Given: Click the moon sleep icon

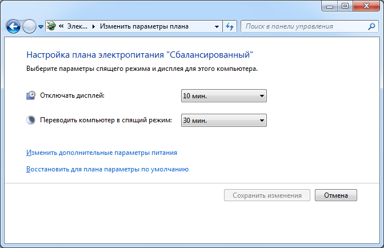Looking at the screenshot, I should pos(31,120).
